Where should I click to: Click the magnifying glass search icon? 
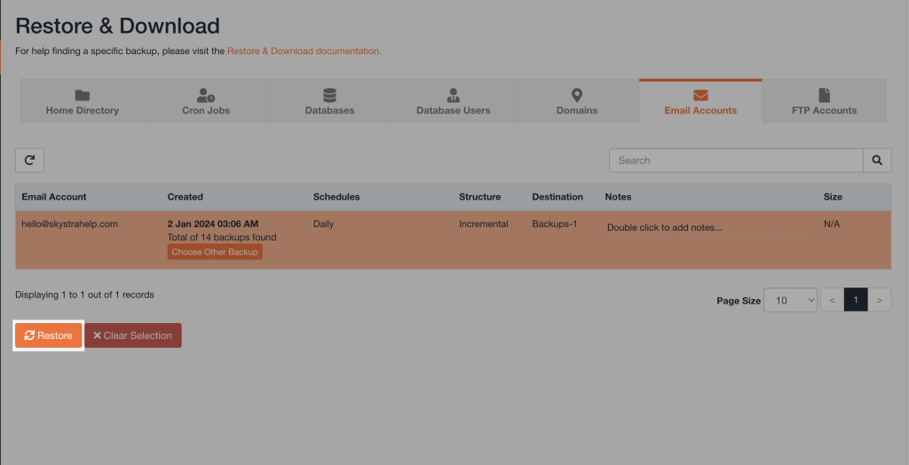click(x=876, y=161)
